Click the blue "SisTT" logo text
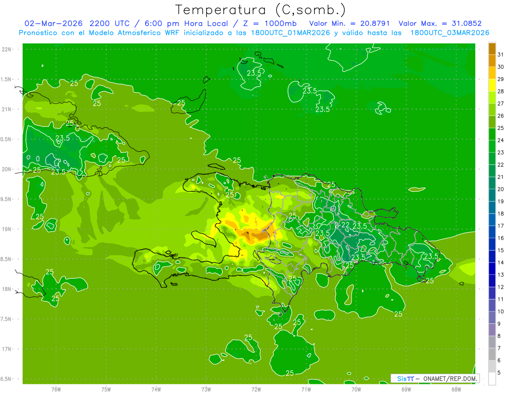This screenshot has width=512, height=395. 405,378
